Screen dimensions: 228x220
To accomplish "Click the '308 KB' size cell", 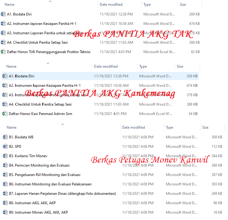I will tap(217, 137).
